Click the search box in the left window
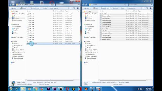Image resolution: width=162 pixels, height=91 pixels. tap(68, 5)
